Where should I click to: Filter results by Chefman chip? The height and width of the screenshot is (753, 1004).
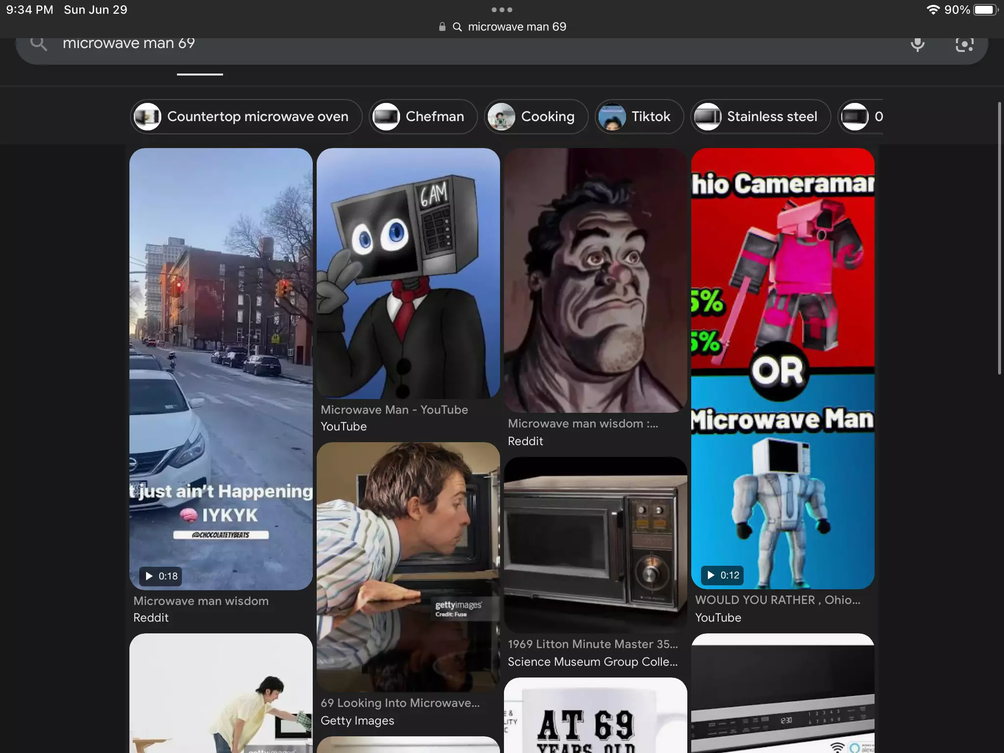pyautogui.click(x=423, y=117)
